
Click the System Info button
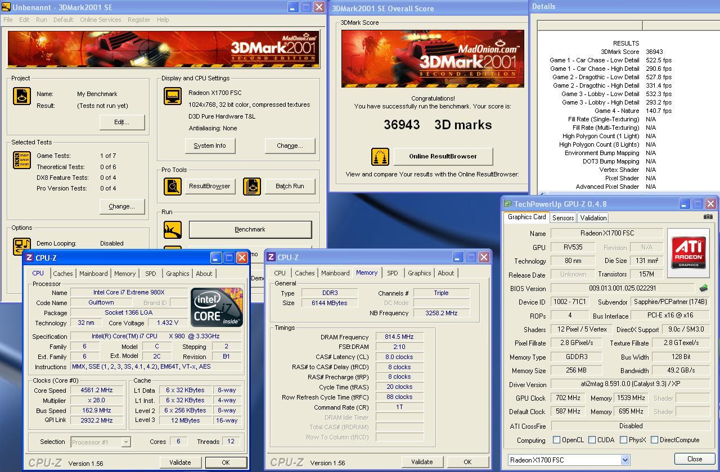coord(210,146)
